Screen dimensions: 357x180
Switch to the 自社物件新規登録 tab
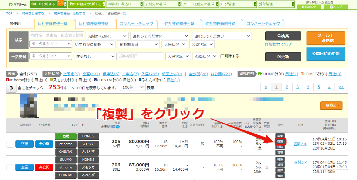[94, 24]
